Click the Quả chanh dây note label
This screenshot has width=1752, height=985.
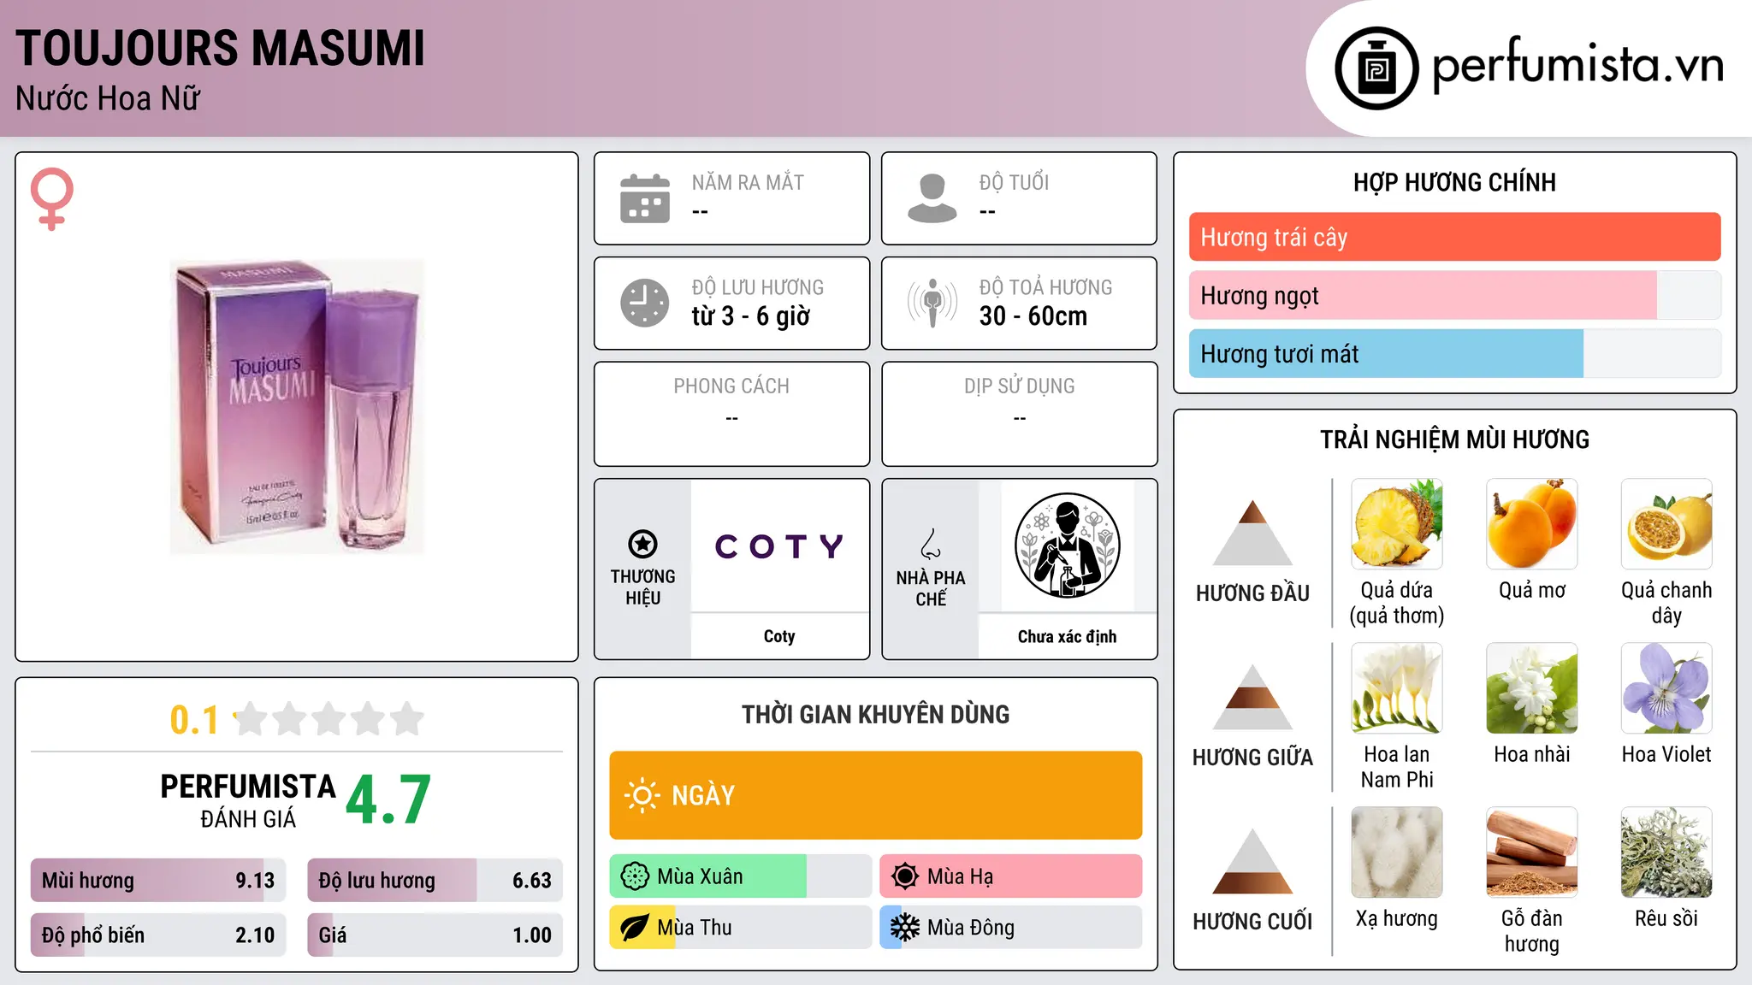click(1666, 603)
